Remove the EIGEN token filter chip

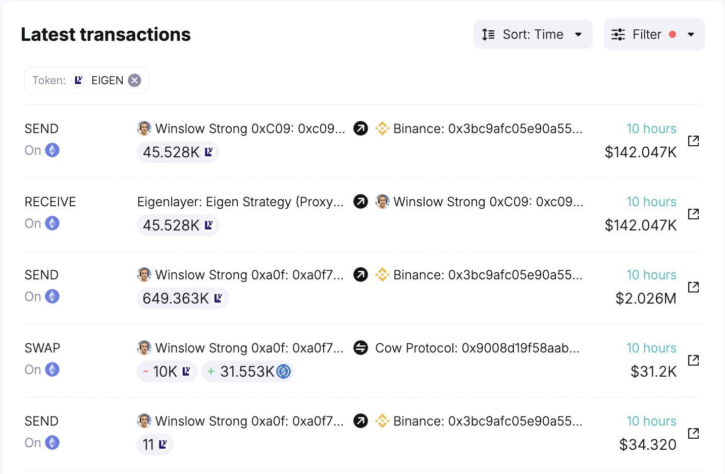tap(134, 81)
